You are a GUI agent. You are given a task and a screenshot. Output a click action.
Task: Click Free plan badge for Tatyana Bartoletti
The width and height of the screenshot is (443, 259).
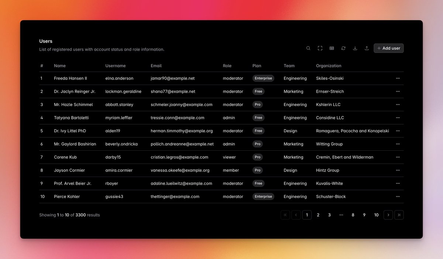point(258,118)
